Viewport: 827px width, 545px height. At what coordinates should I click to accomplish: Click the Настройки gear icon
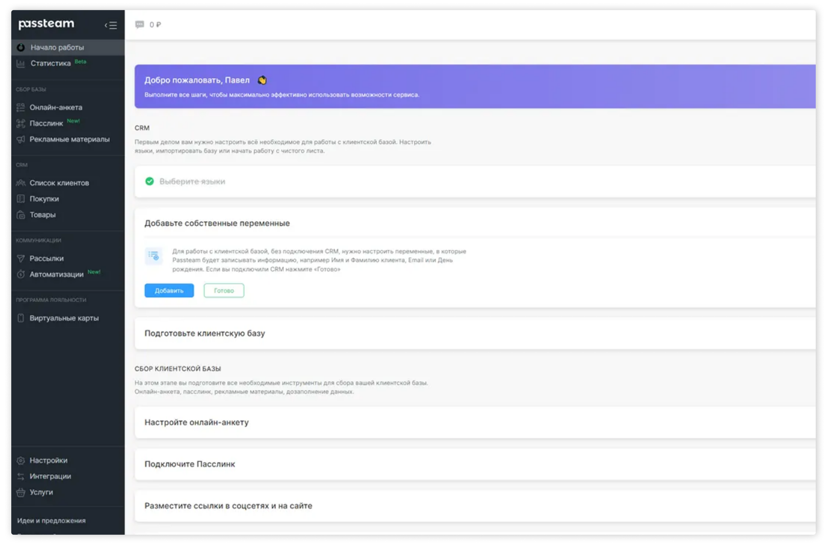pos(21,460)
